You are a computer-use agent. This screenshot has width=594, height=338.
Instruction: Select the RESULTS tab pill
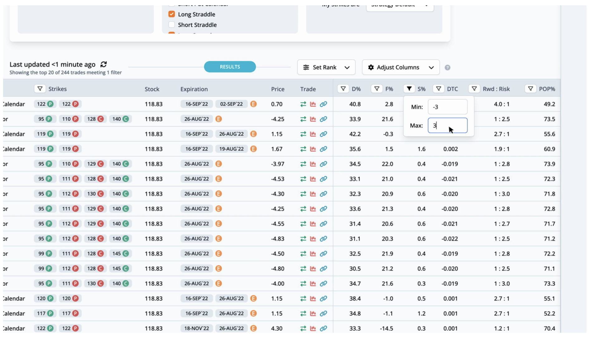(230, 67)
